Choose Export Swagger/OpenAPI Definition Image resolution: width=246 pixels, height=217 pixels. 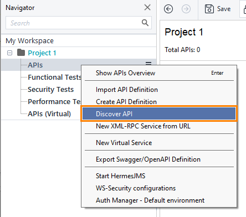click(x=159, y=159)
